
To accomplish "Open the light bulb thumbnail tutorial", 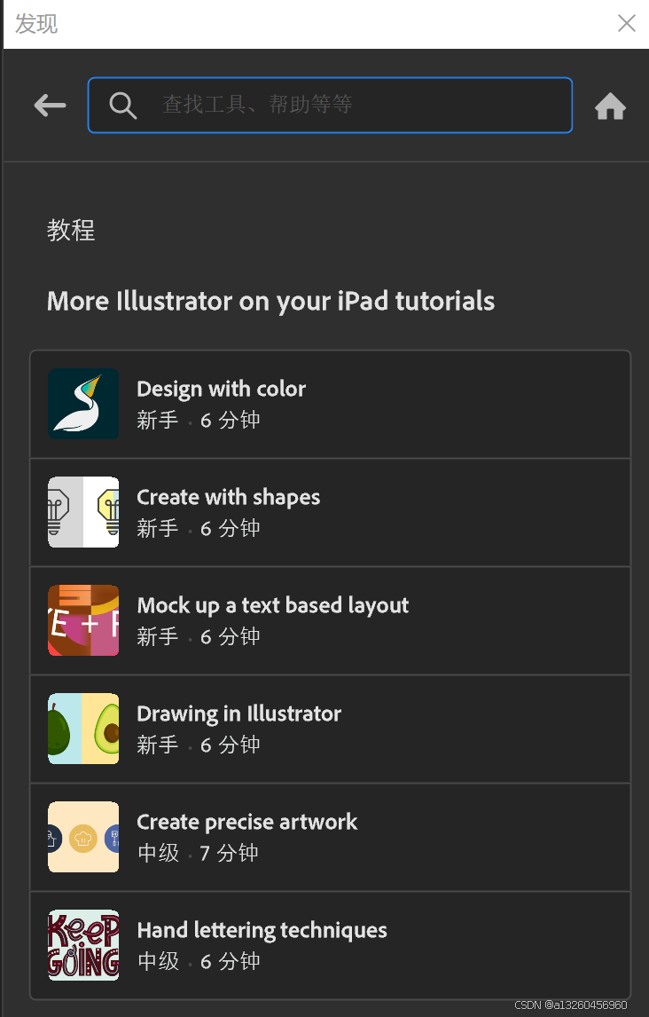I will point(83,512).
